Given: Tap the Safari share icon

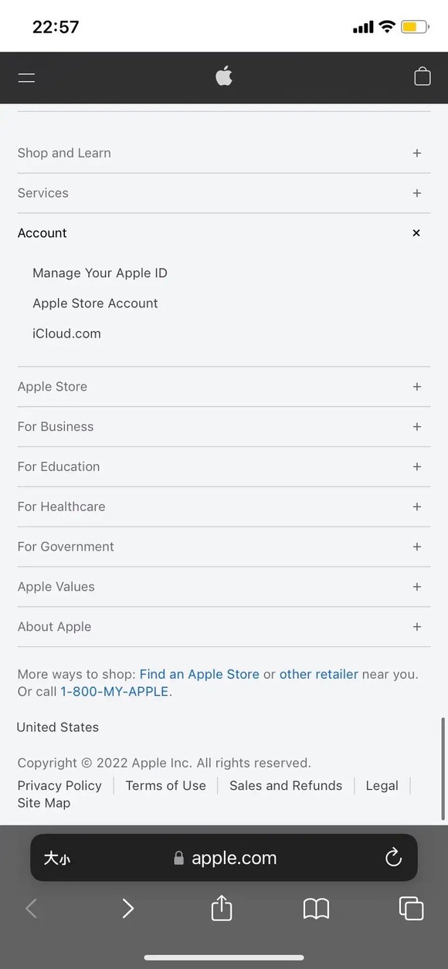Looking at the screenshot, I should (x=222, y=908).
